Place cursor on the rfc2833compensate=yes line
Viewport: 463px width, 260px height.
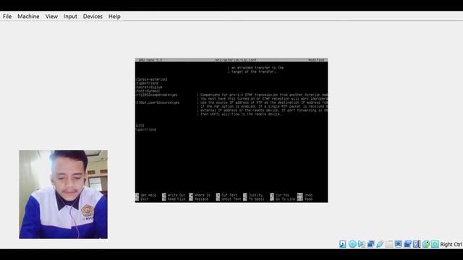(156, 95)
